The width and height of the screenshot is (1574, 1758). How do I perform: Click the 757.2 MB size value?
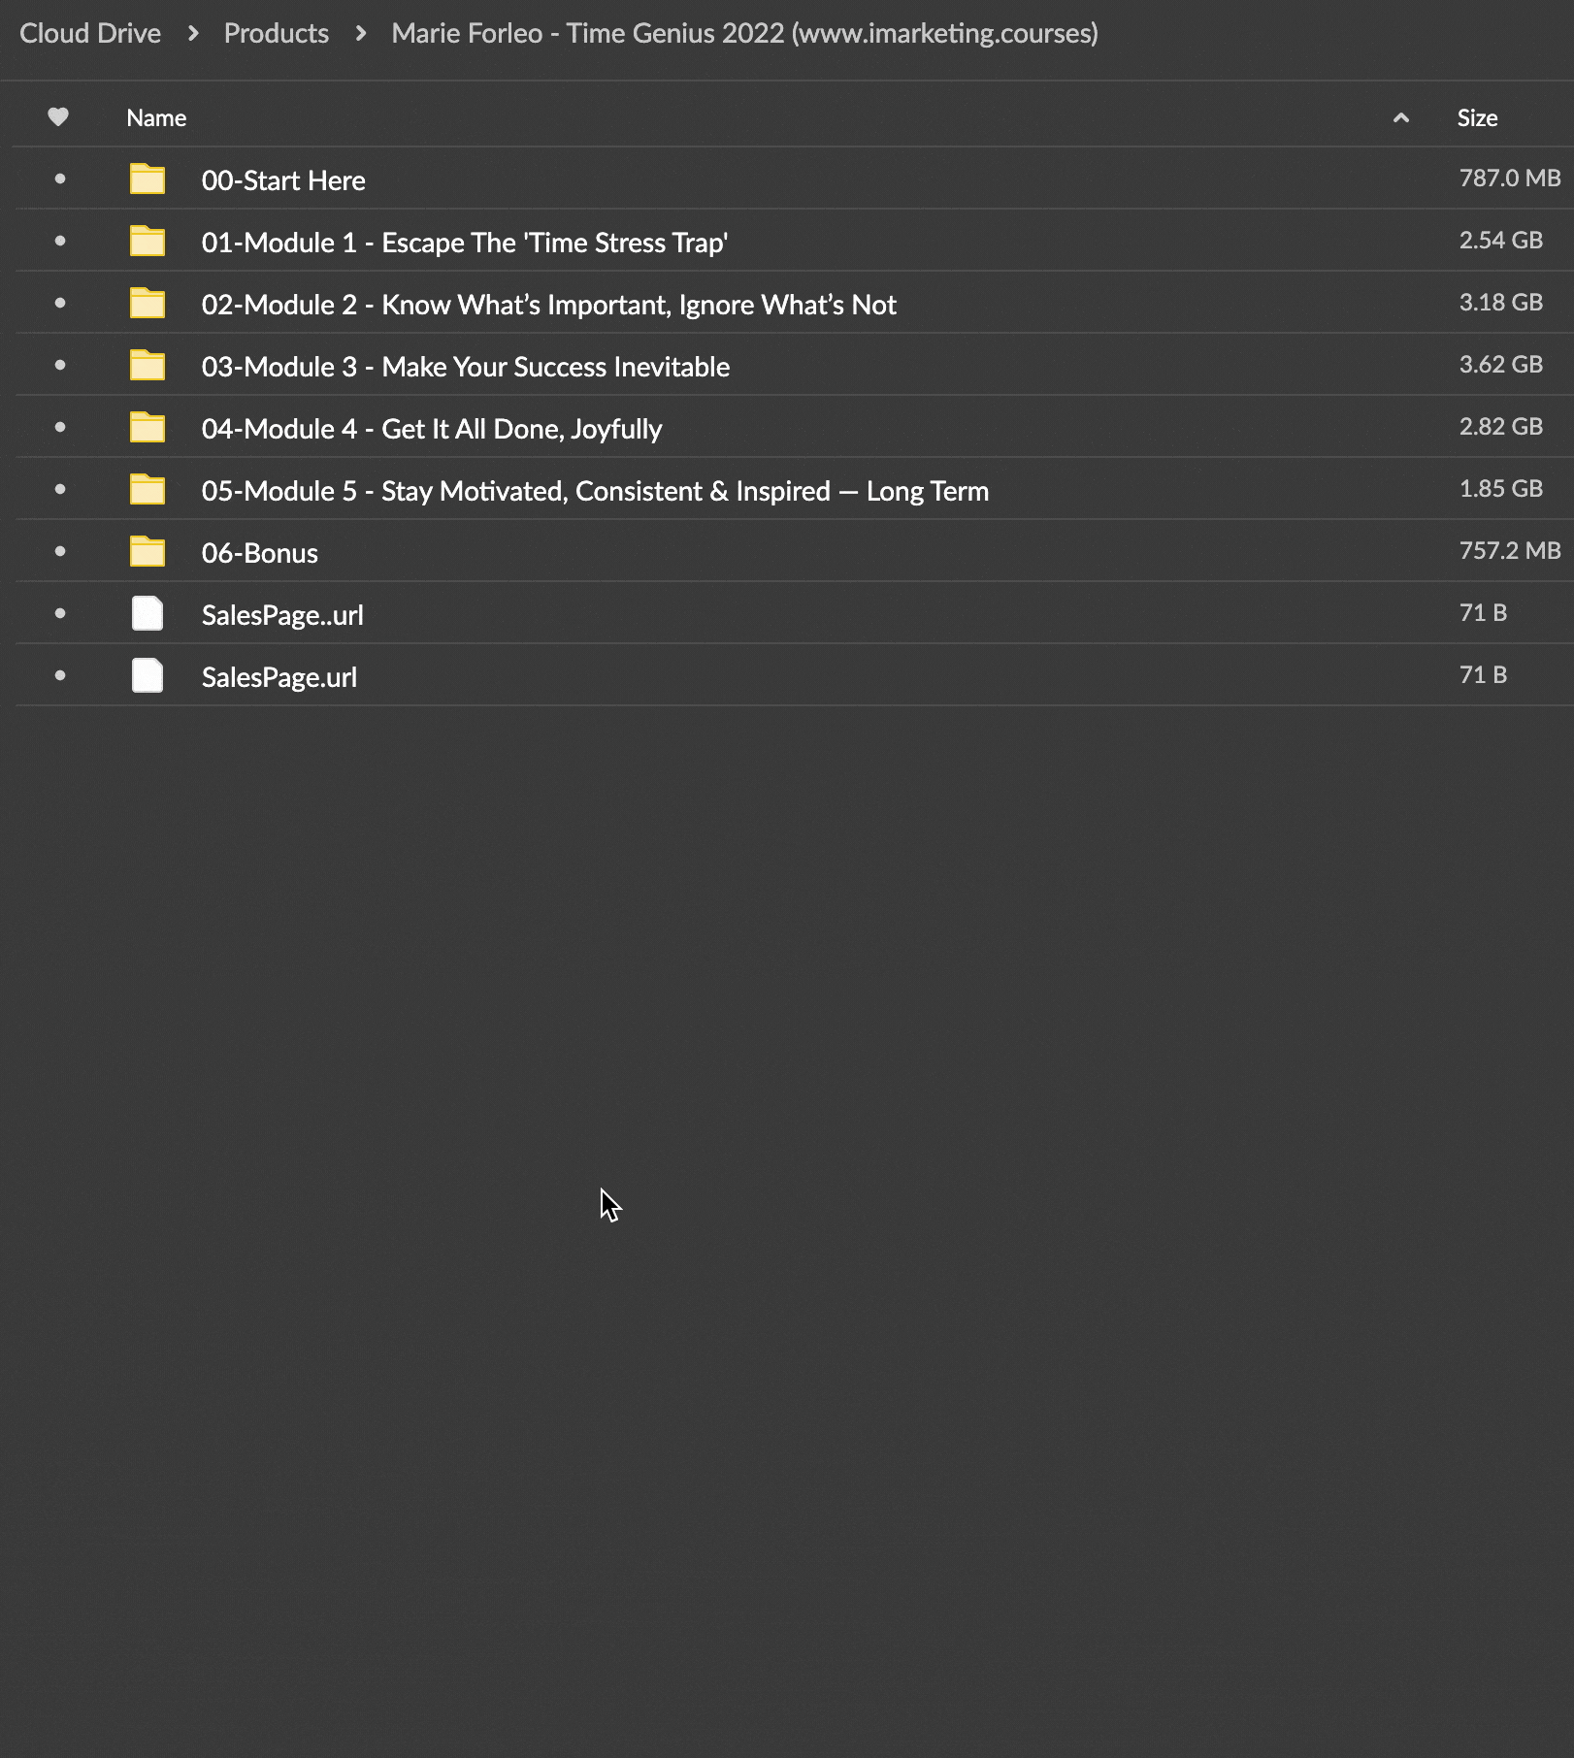pyautogui.click(x=1510, y=551)
